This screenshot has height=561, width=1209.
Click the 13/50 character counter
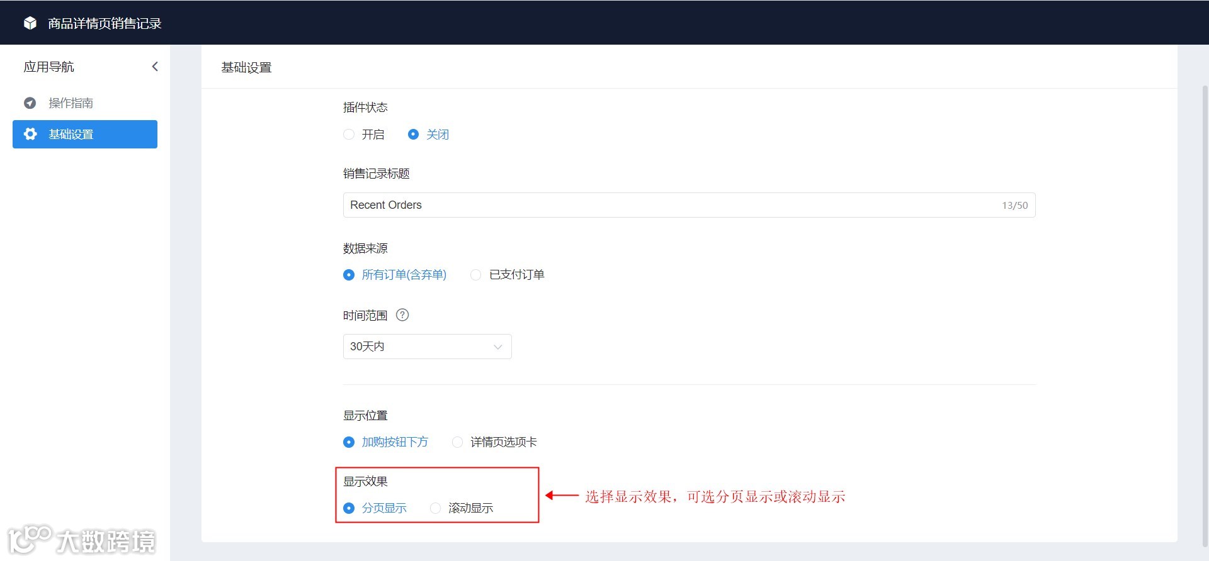coord(1014,206)
